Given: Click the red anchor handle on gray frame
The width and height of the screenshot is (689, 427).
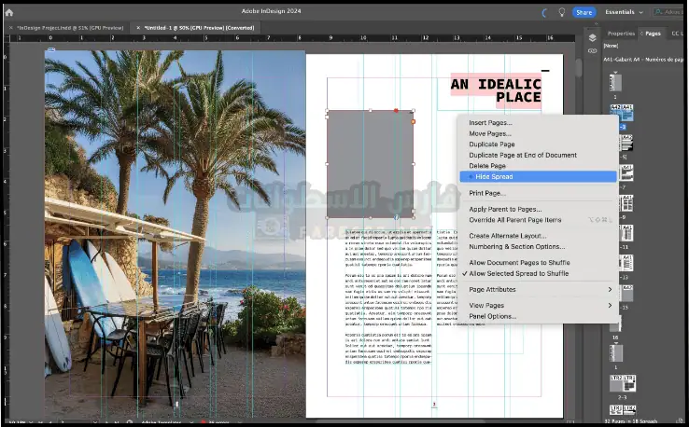Looking at the screenshot, I should (396, 111).
